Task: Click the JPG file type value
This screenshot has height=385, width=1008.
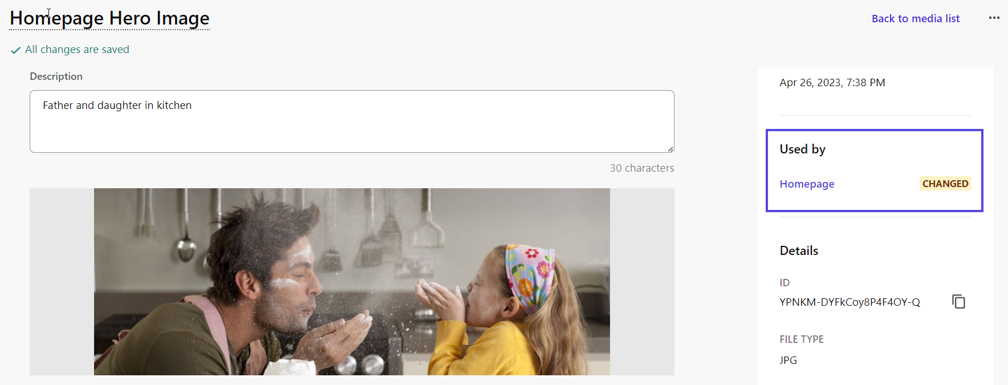Action: (788, 360)
